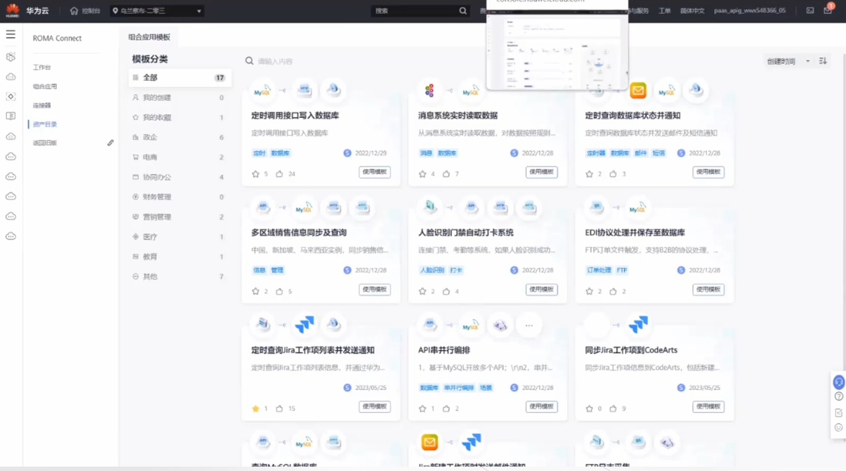
Task: Open the 乌兰察布-二零三 region dropdown
Action: pyautogui.click(x=157, y=11)
